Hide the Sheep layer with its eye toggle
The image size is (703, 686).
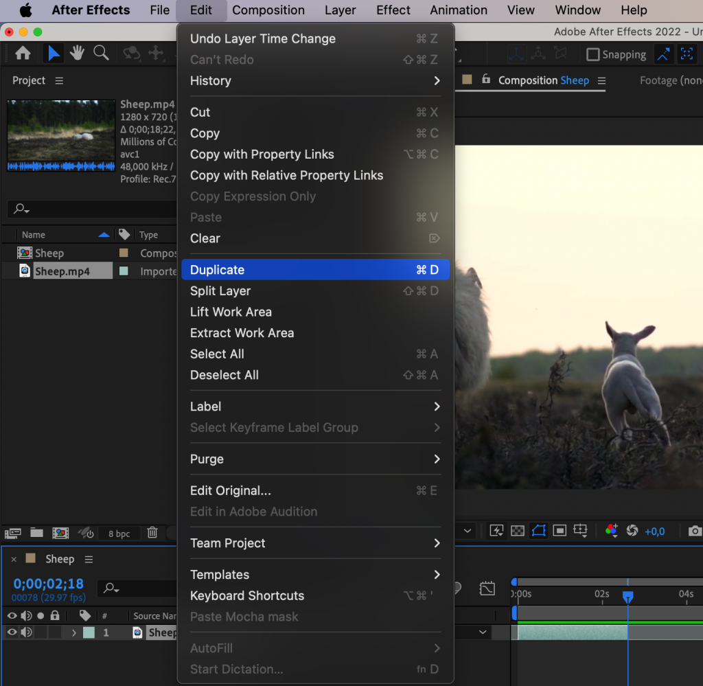(12, 632)
